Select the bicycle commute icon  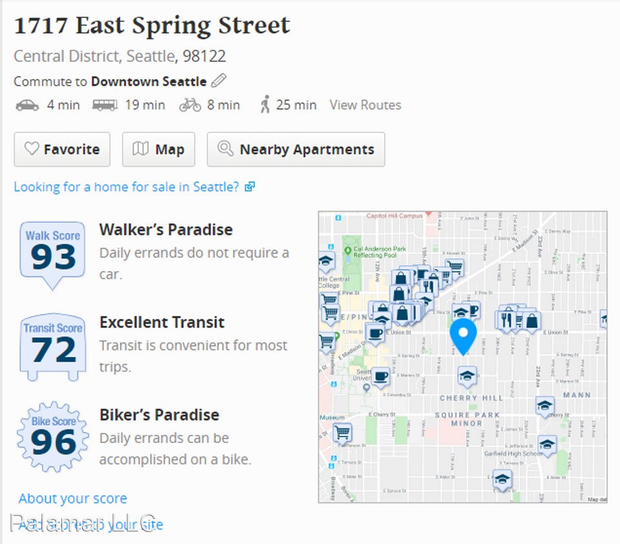pos(190,105)
